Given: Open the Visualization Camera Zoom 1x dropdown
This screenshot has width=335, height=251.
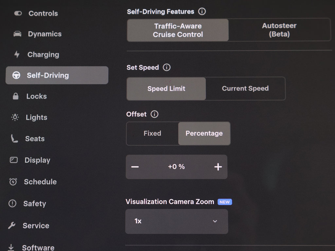Looking at the screenshot, I should [x=177, y=221].
